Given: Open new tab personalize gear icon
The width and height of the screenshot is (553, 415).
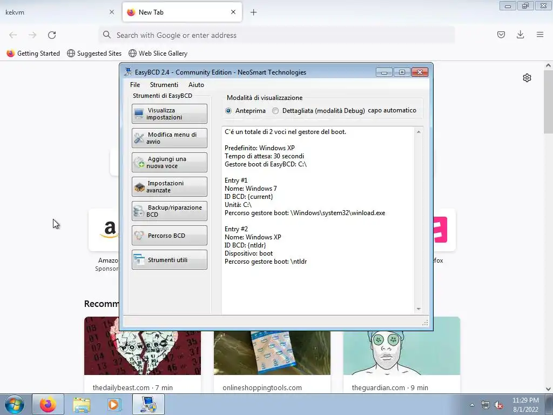Looking at the screenshot, I should pyautogui.click(x=527, y=78).
